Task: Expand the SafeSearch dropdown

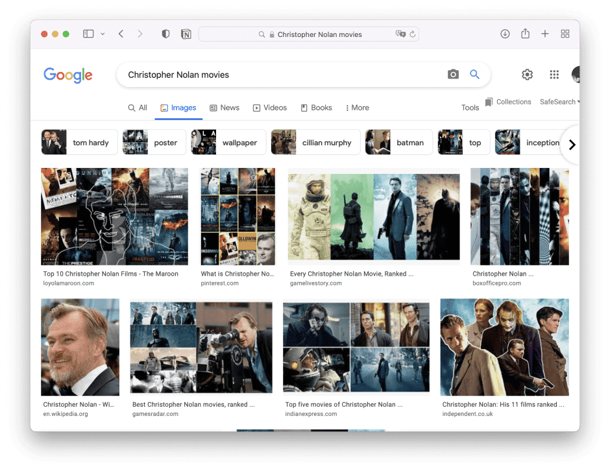Action: pyautogui.click(x=559, y=102)
